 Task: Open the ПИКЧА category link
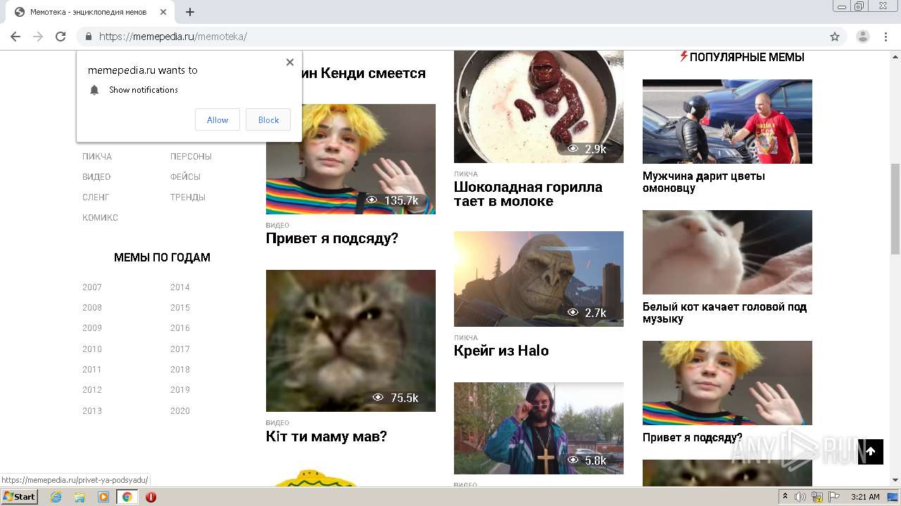(x=97, y=157)
